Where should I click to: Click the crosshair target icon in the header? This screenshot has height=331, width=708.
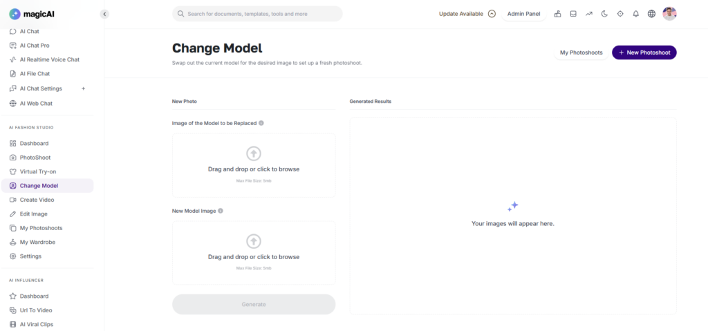point(620,14)
